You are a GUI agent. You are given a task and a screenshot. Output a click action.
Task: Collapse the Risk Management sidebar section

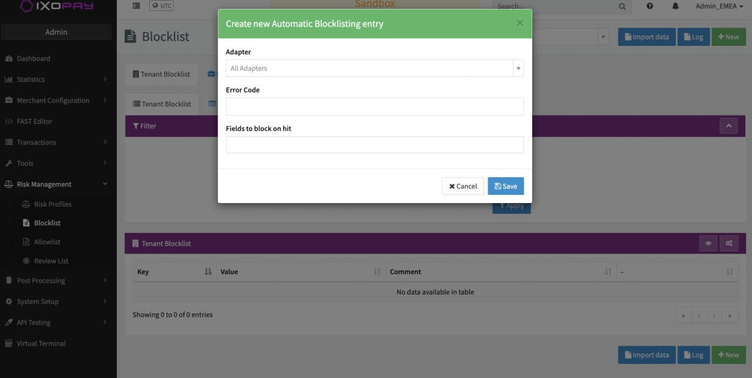[x=56, y=184]
